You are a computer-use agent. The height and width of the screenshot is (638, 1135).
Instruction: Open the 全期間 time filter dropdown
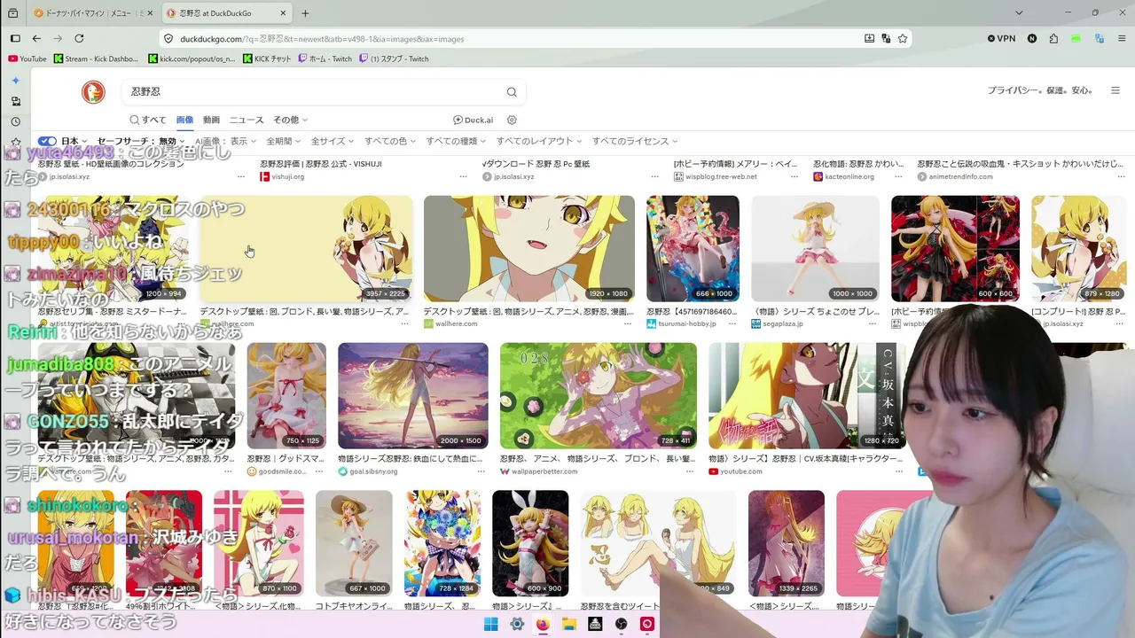click(284, 142)
